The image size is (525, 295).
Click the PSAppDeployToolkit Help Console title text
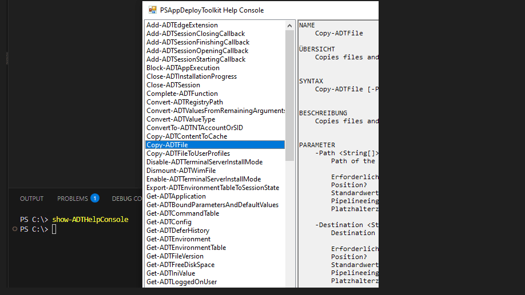212,10
